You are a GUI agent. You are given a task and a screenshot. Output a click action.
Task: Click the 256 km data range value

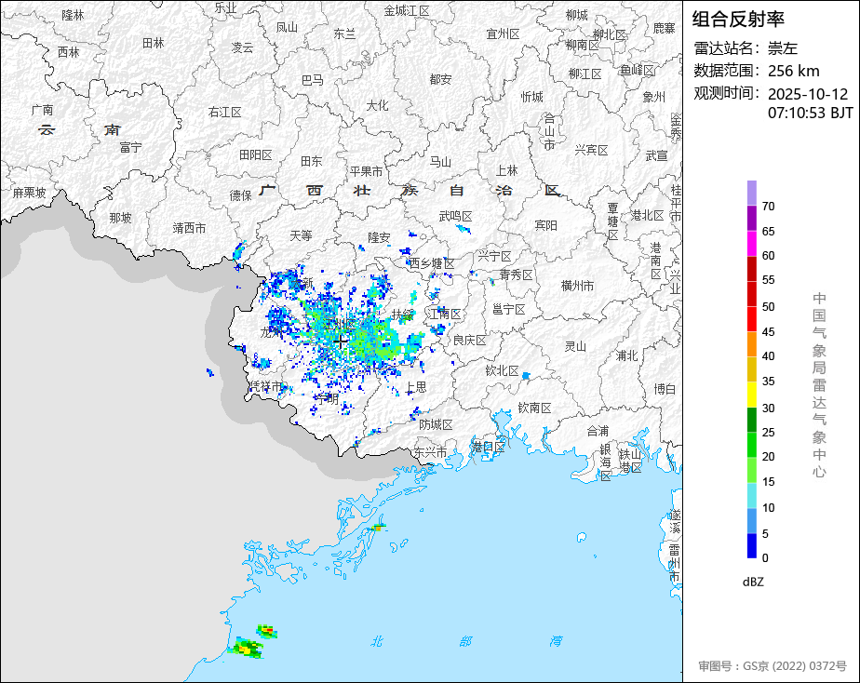coord(793,71)
